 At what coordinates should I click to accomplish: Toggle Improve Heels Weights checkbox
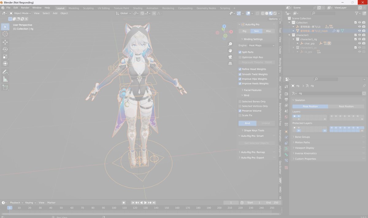tap(240, 83)
